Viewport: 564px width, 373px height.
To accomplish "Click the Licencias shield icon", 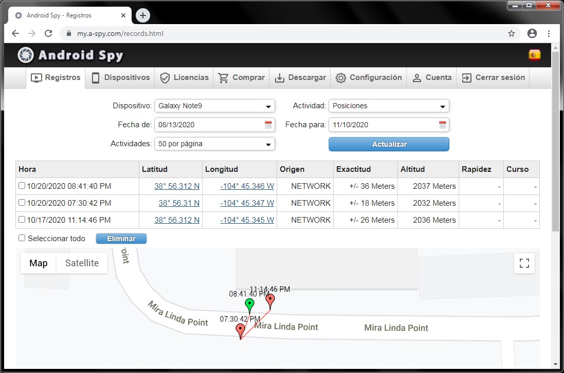I will [x=165, y=78].
